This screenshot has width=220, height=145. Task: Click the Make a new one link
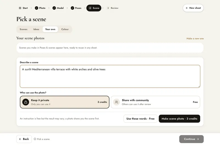pyautogui.click(x=195, y=38)
